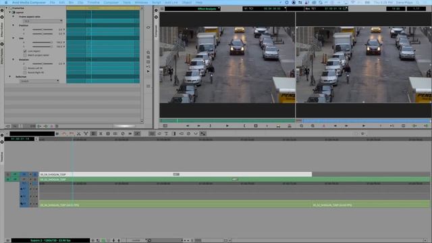Open the Edit menu
Image resolution: width=432 pixels, height=243 pixels.
tap(62, 3)
